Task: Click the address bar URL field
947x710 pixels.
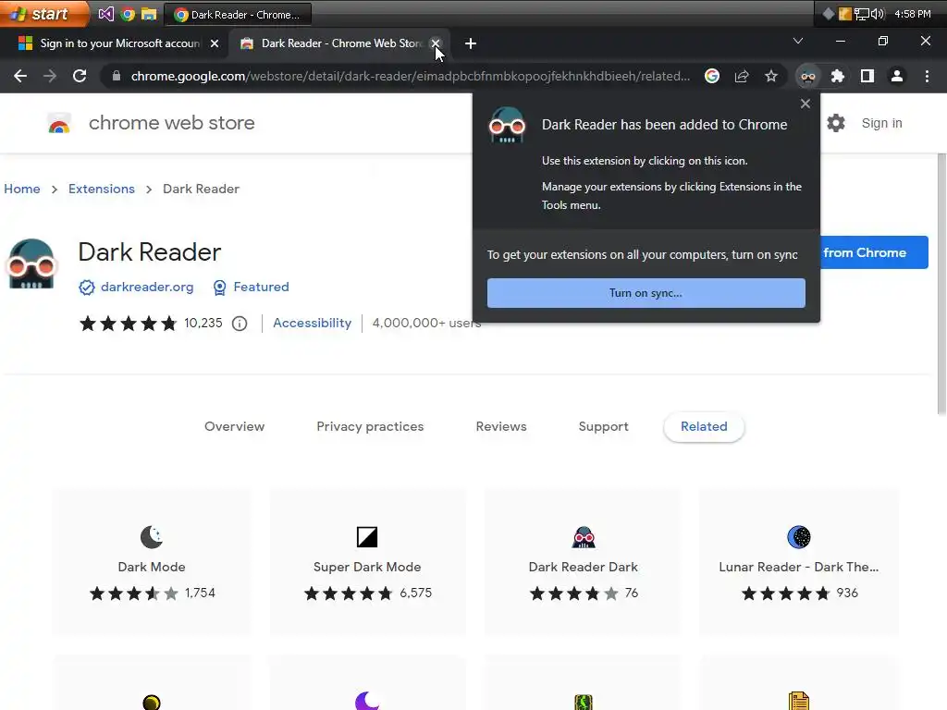Action: point(410,76)
